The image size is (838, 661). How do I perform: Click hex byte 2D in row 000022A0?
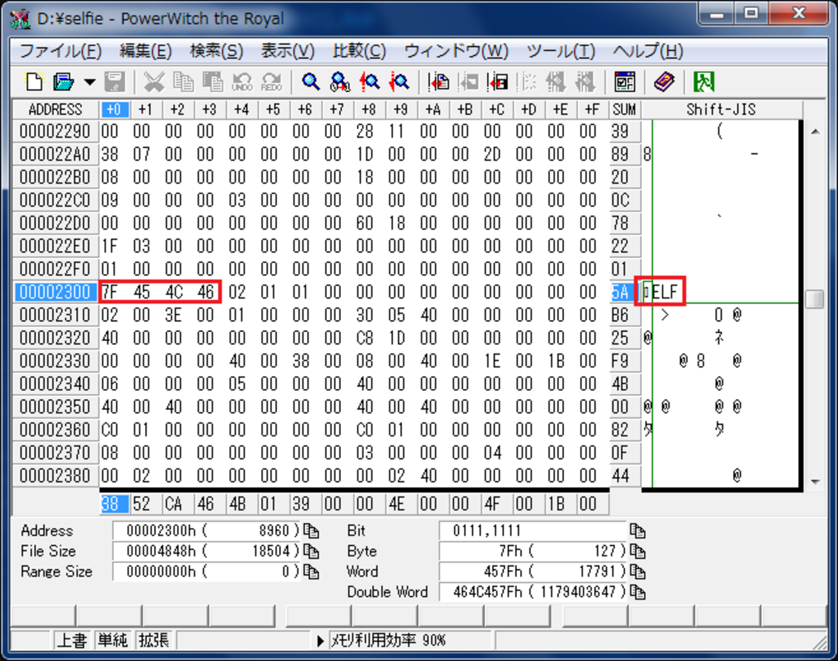coord(492,155)
